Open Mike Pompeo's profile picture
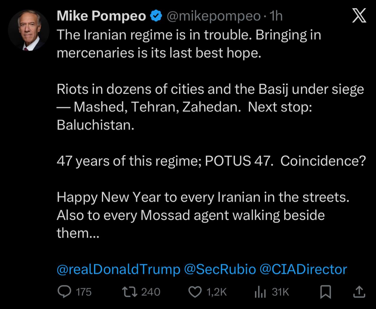 (28, 30)
